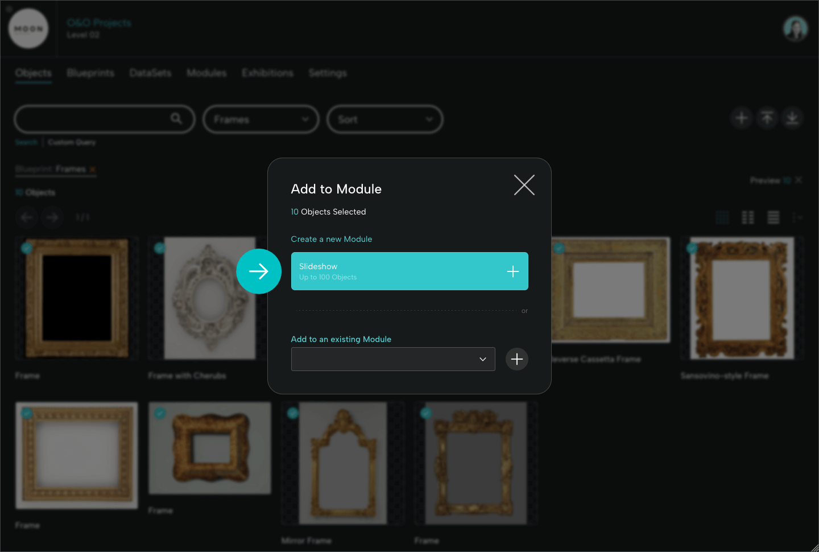Expand the Frames blueprint dropdown
Screen dimensions: 819x552
pos(261,119)
